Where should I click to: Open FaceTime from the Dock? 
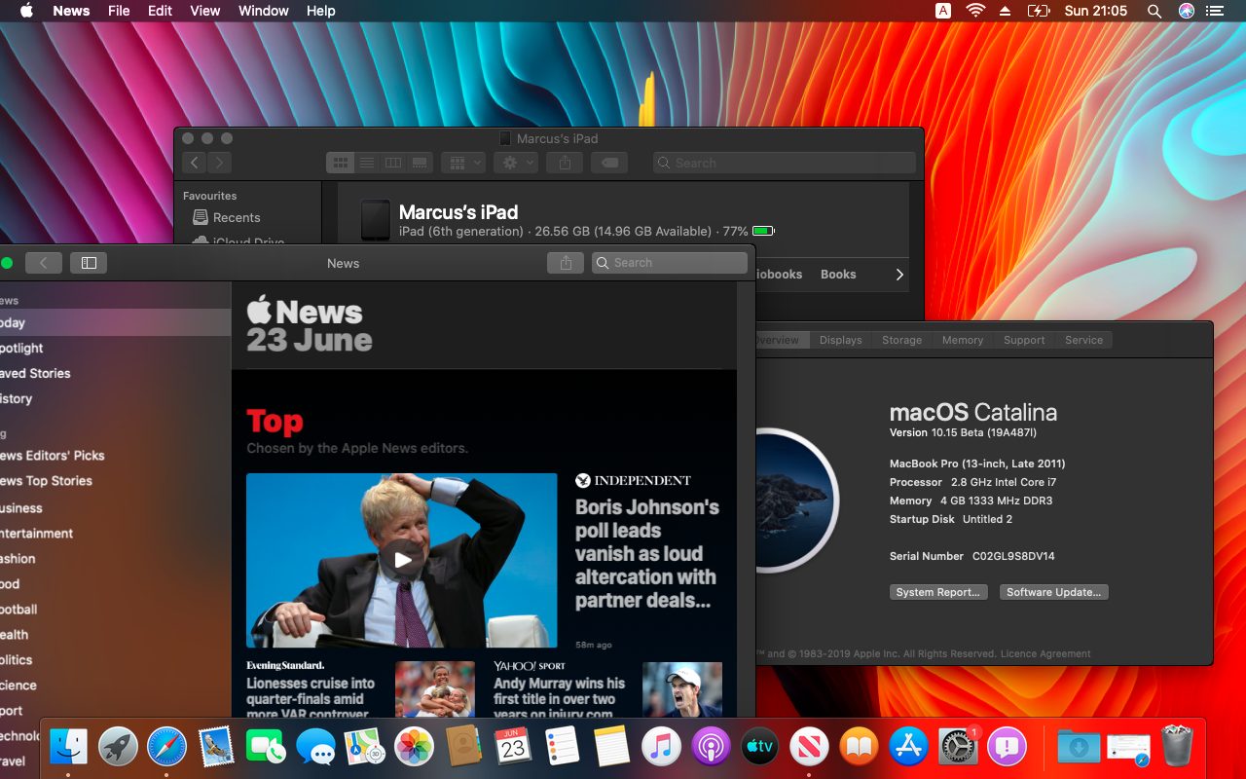266,747
